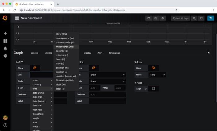Switch to the Alert tab
Screen dimensions: 217x131
(100, 53)
